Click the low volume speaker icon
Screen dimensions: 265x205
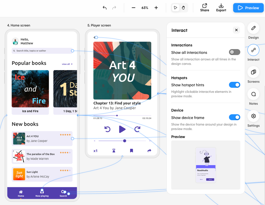(x=94, y=141)
